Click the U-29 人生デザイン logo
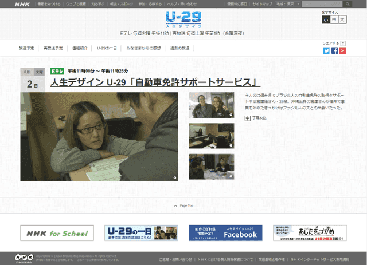 (x=183, y=19)
